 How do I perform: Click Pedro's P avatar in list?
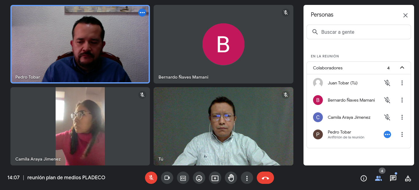(318, 134)
